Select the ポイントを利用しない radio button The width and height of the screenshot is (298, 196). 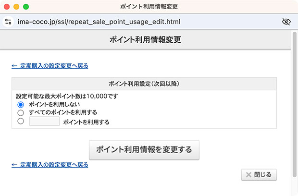pyautogui.click(x=20, y=104)
